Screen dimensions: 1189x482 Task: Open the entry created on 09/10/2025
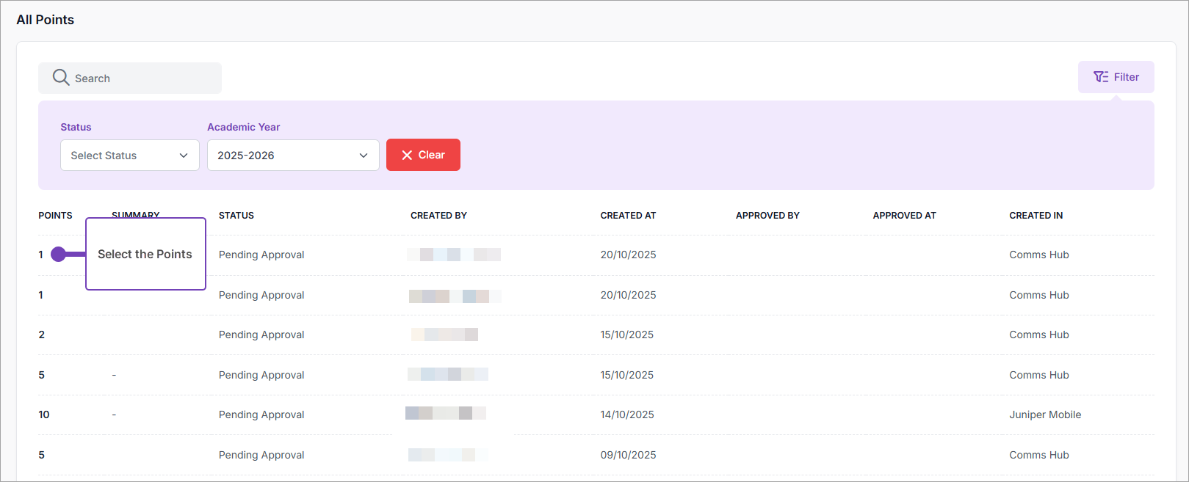click(x=628, y=455)
